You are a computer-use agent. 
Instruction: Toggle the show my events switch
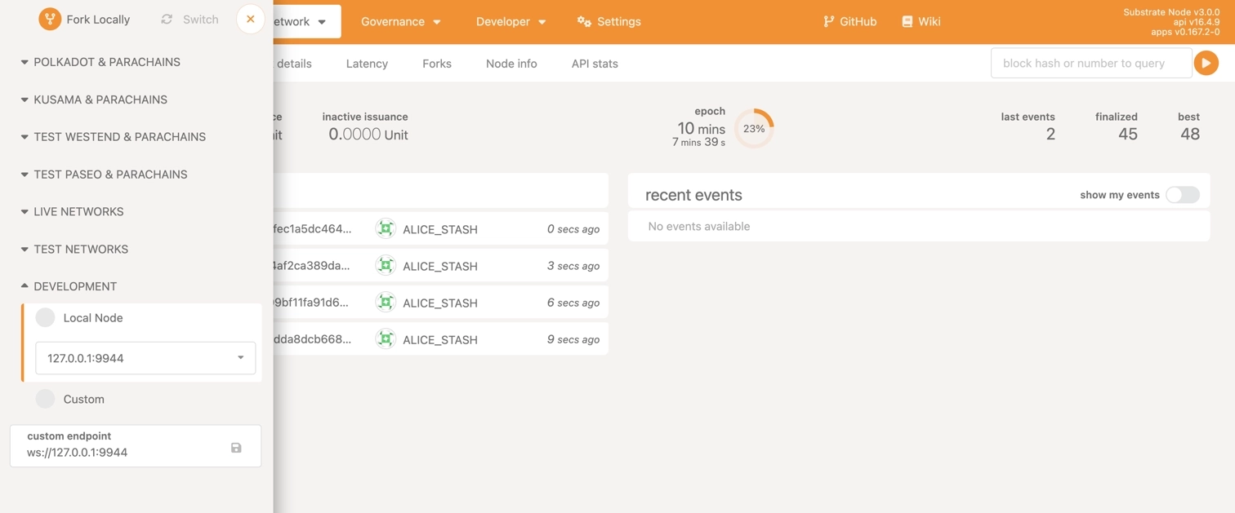pyautogui.click(x=1182, y=195)
